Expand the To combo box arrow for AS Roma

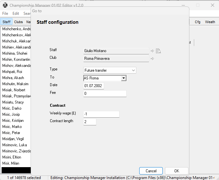click(x=123, y=78)
